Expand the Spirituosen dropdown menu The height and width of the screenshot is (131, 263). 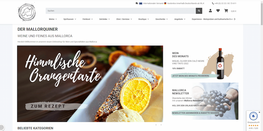(x=70, y=19)
